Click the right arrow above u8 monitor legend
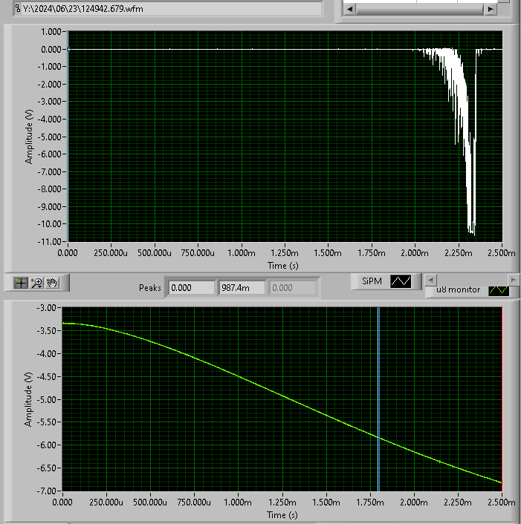Screen dimensions: 521x524 pyautogui.click(x=513, y=280)
